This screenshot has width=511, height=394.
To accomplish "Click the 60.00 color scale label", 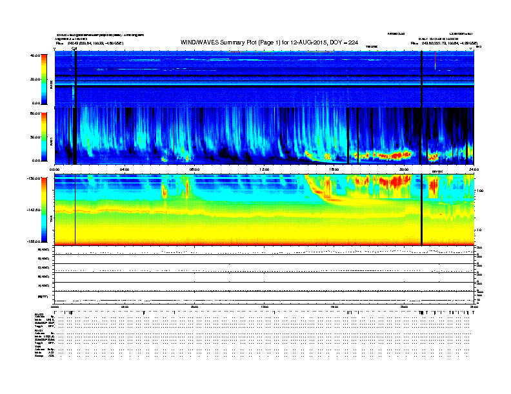I will point(35,113).
